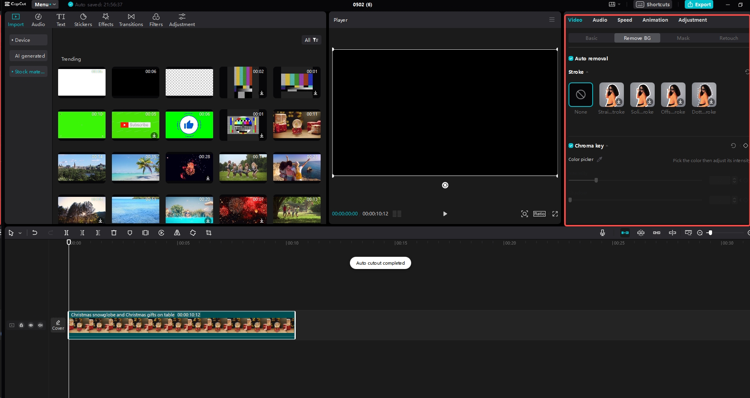This screenshot has height=398, width=750.
Task: Open the Crop tool above the timeline
Action: [x=209, y=233]
